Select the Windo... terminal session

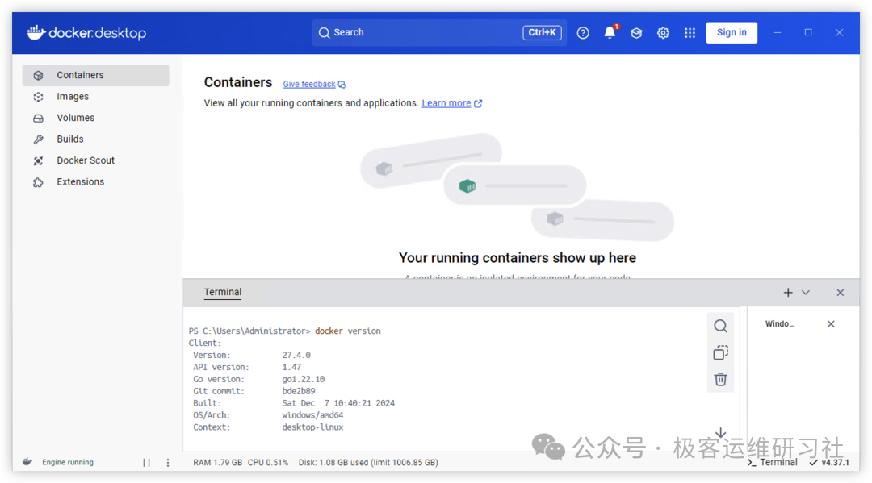tap(780, 323)
